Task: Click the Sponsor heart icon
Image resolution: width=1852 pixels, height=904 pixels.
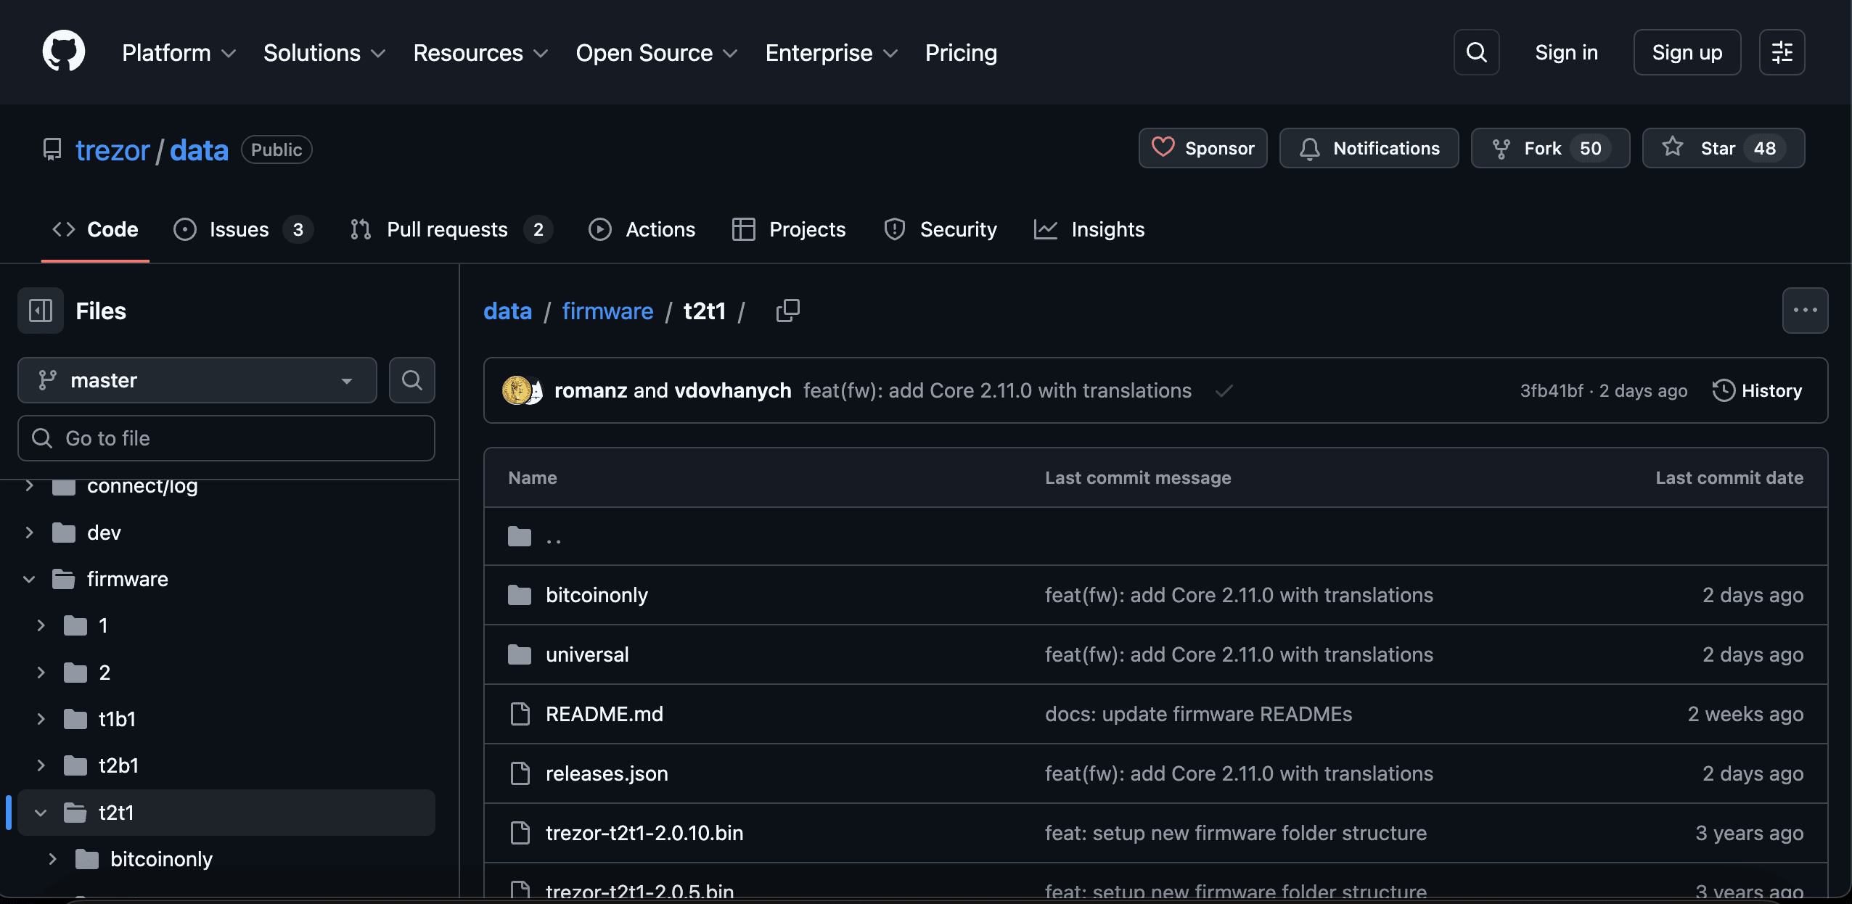Action: click(1164, 148)
